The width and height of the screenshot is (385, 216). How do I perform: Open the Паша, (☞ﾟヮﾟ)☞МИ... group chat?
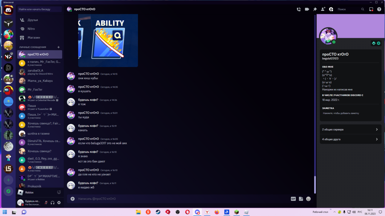tap(40, 116)
